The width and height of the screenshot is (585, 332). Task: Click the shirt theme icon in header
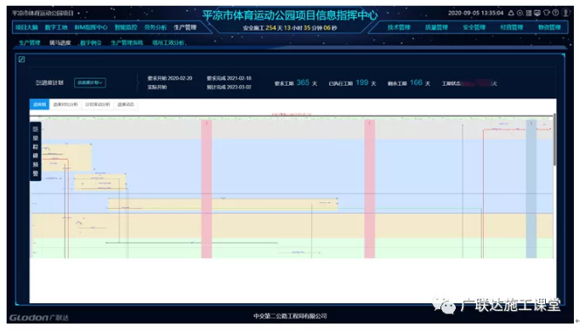[547, 13]
